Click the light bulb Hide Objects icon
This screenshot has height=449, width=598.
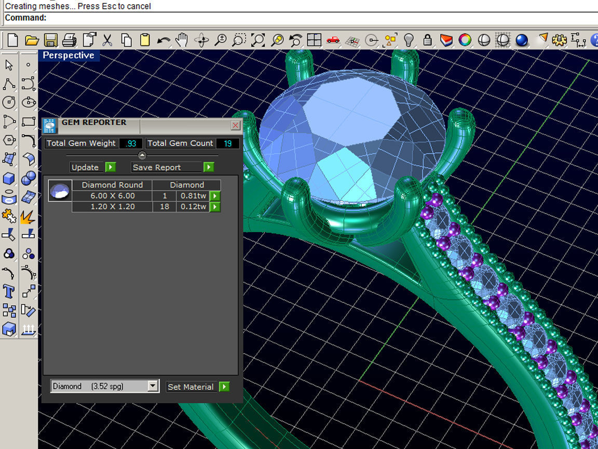409,39
